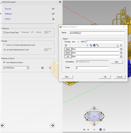Enable the Save Facet Data checkbox
Image resolution: width=131 pixels, height=133 pixels.
tap(4, 32)
